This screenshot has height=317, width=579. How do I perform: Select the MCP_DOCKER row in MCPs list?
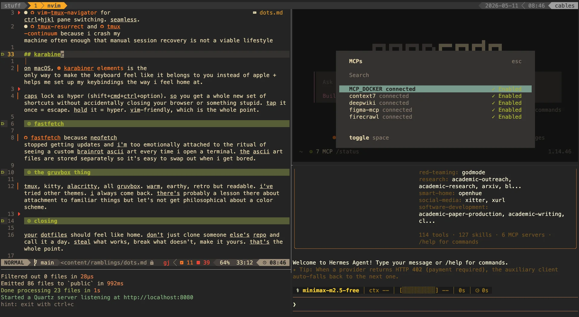click(435, 89)
